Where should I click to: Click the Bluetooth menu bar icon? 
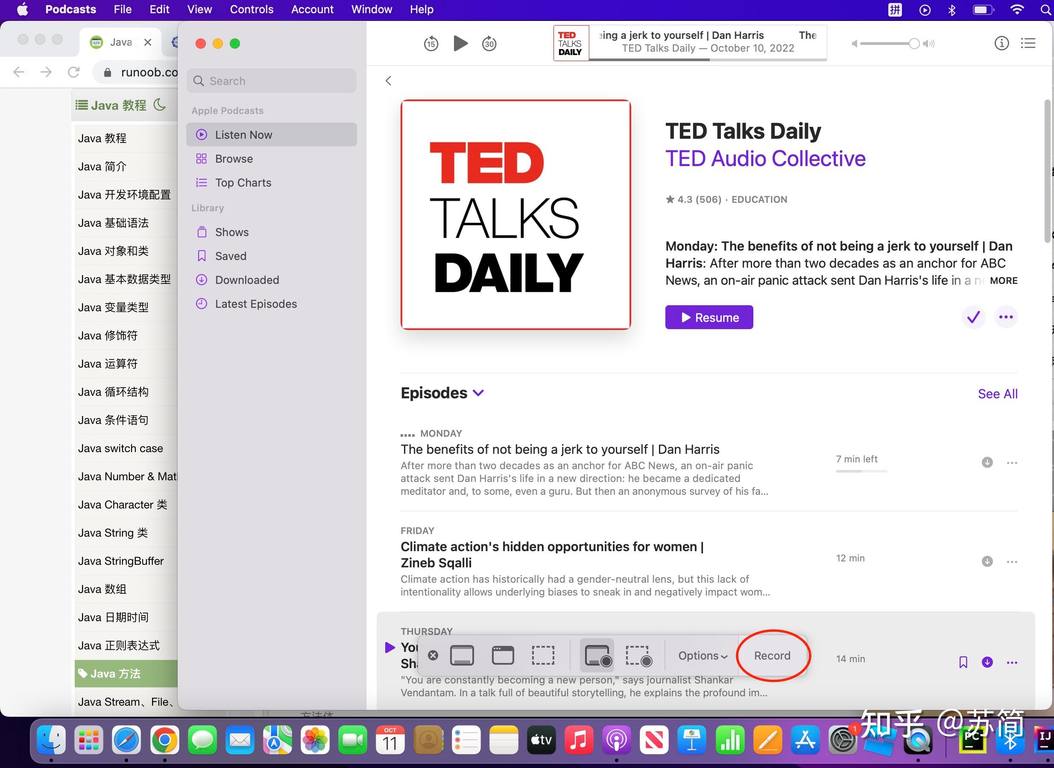[x=952, y=10]
